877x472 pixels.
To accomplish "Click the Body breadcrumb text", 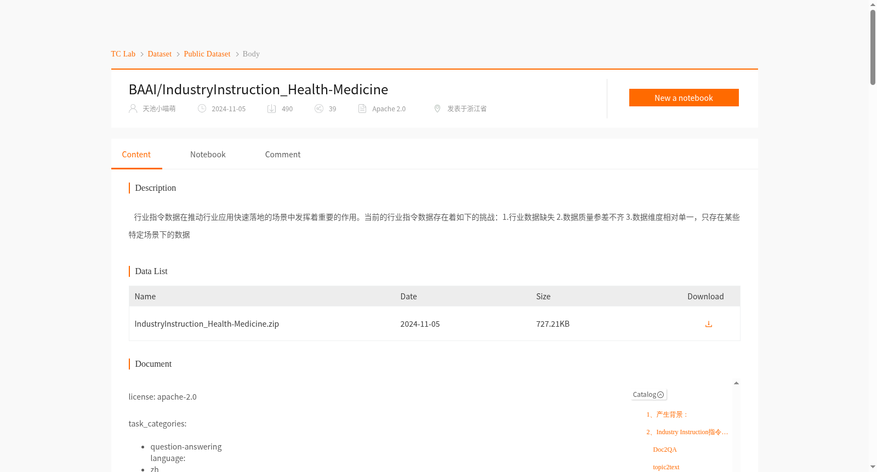I will pyautogui.click(x=251, y=54).
